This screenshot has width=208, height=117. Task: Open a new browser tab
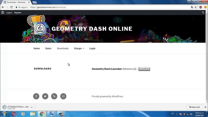tap(34, 2)
